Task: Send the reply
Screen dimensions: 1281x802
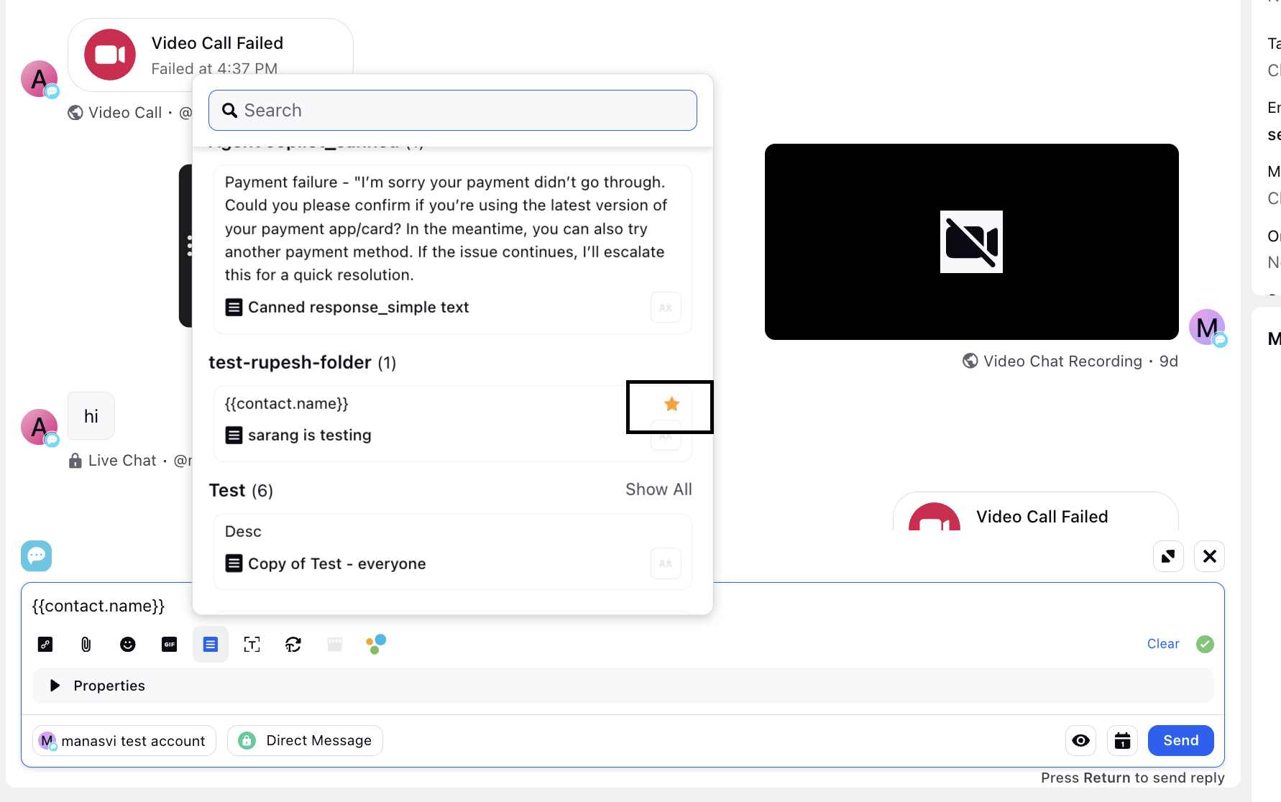Action: 1180,740
